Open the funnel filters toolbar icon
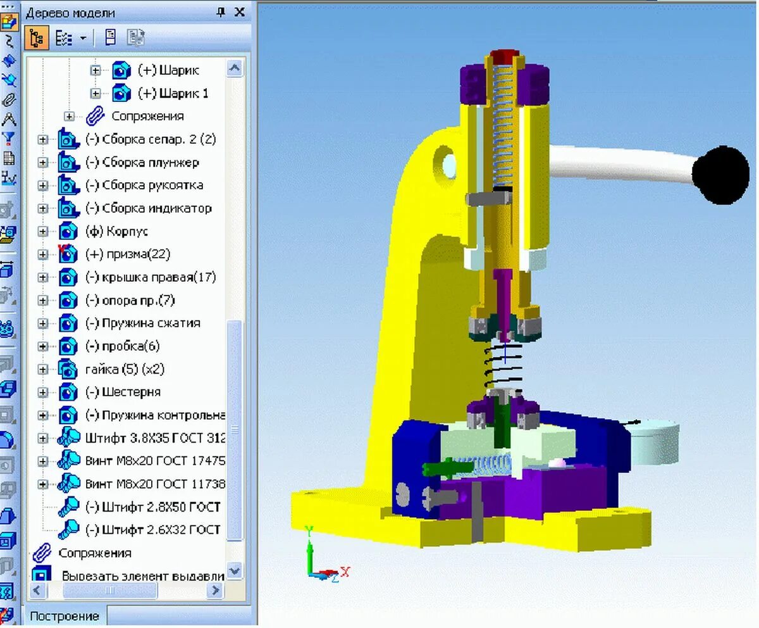 [x=8, y=139]
